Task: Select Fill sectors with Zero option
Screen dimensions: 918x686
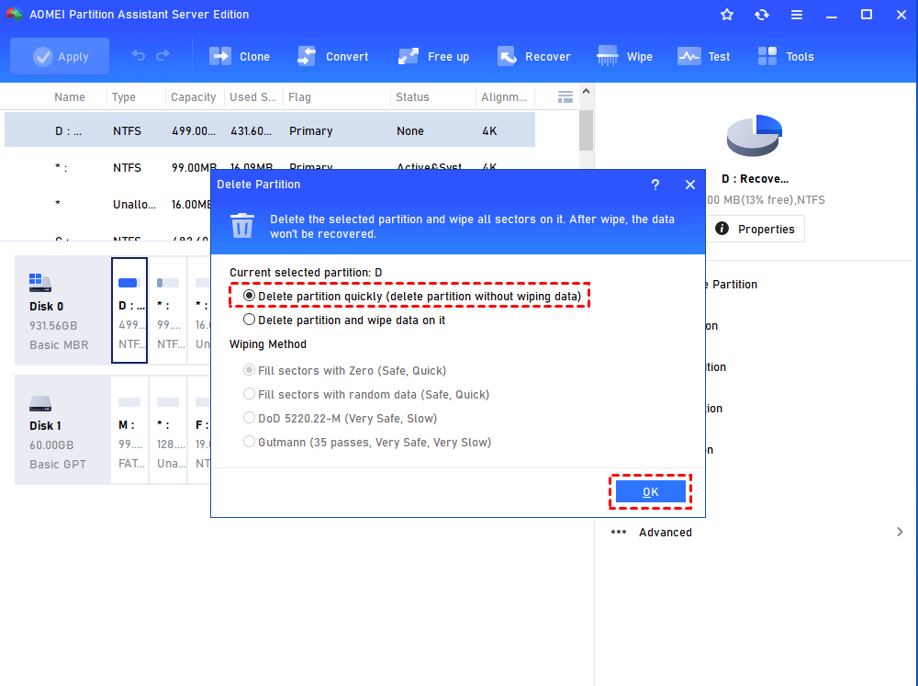Action: pos(344,370)
